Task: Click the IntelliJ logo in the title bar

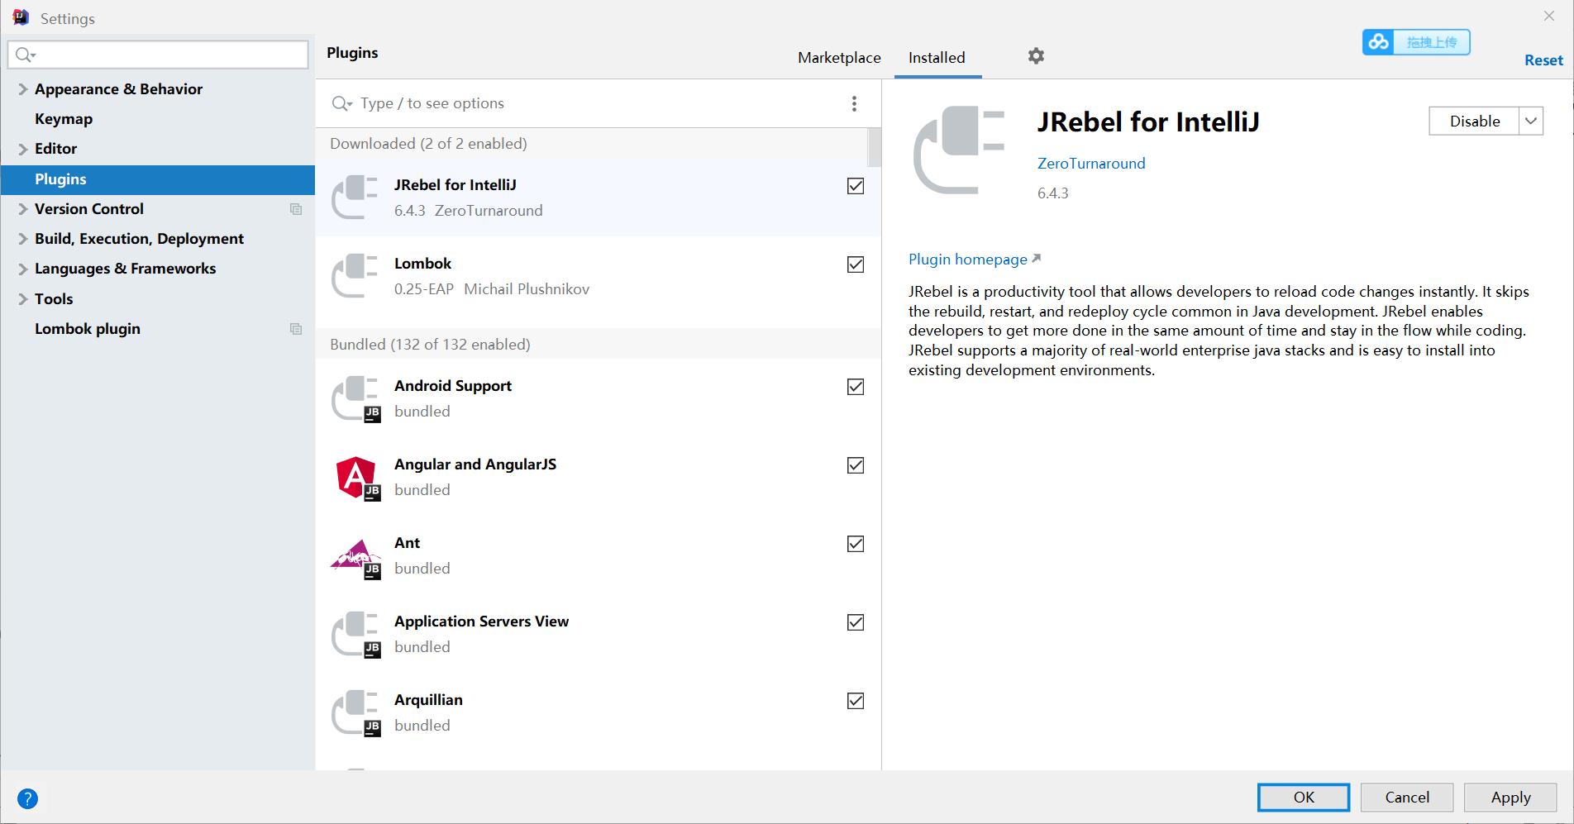Action: pyautogui.click(x=21, y=17)
